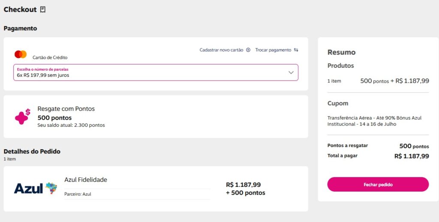Click the swap arrows icon beside Trocar pagamento

point(296,50)
